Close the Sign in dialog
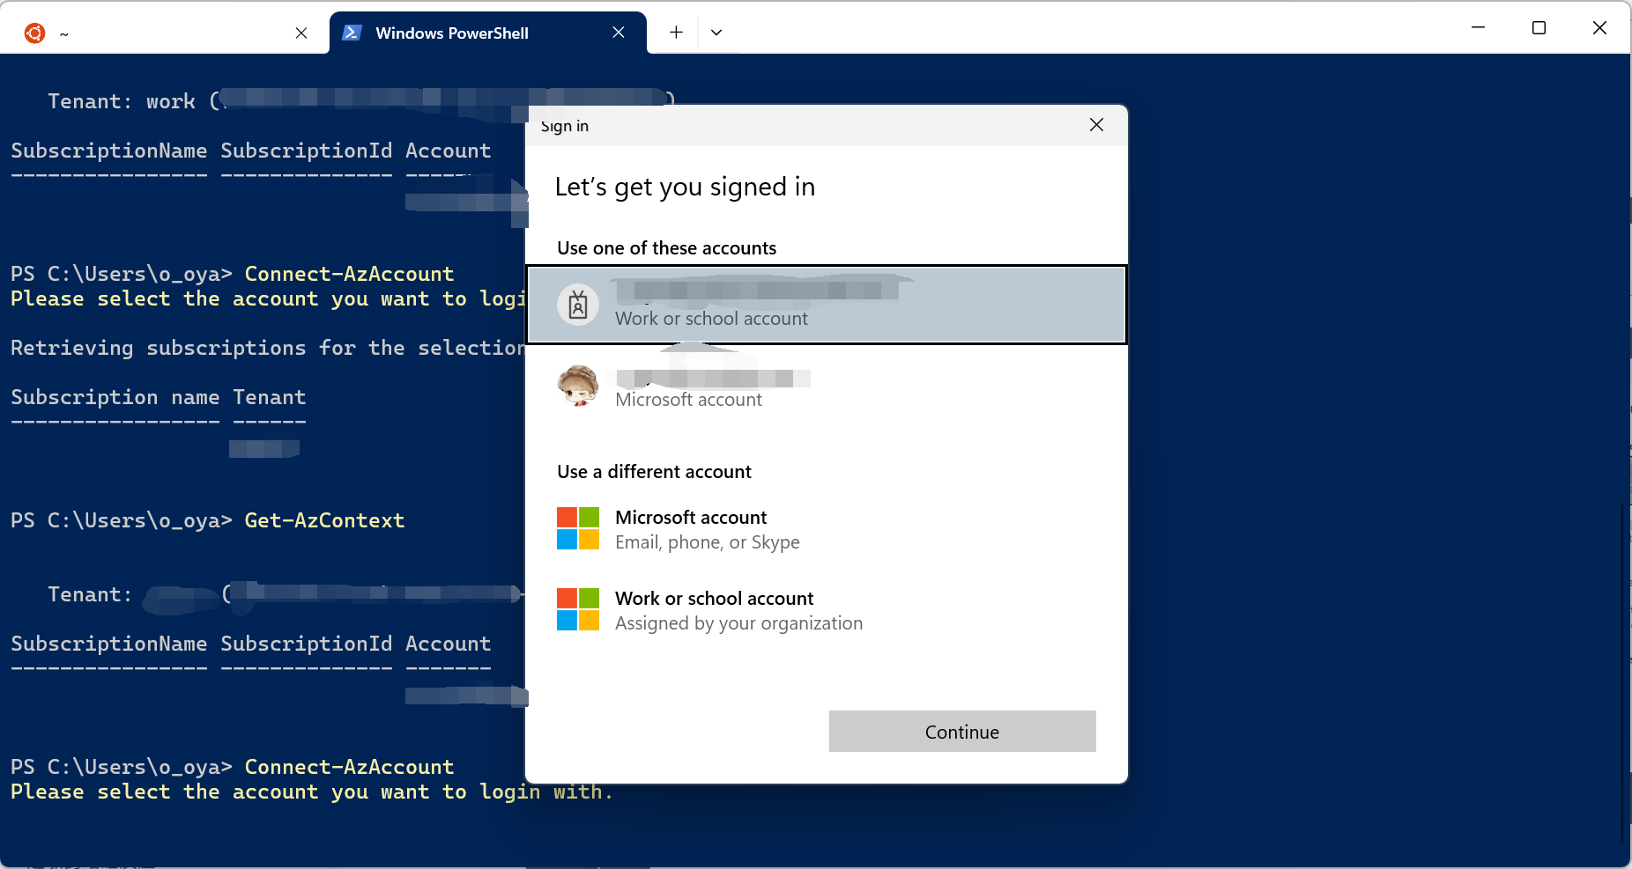Viewport: 1632px width, 869px height. click(x=1096, y=125)
